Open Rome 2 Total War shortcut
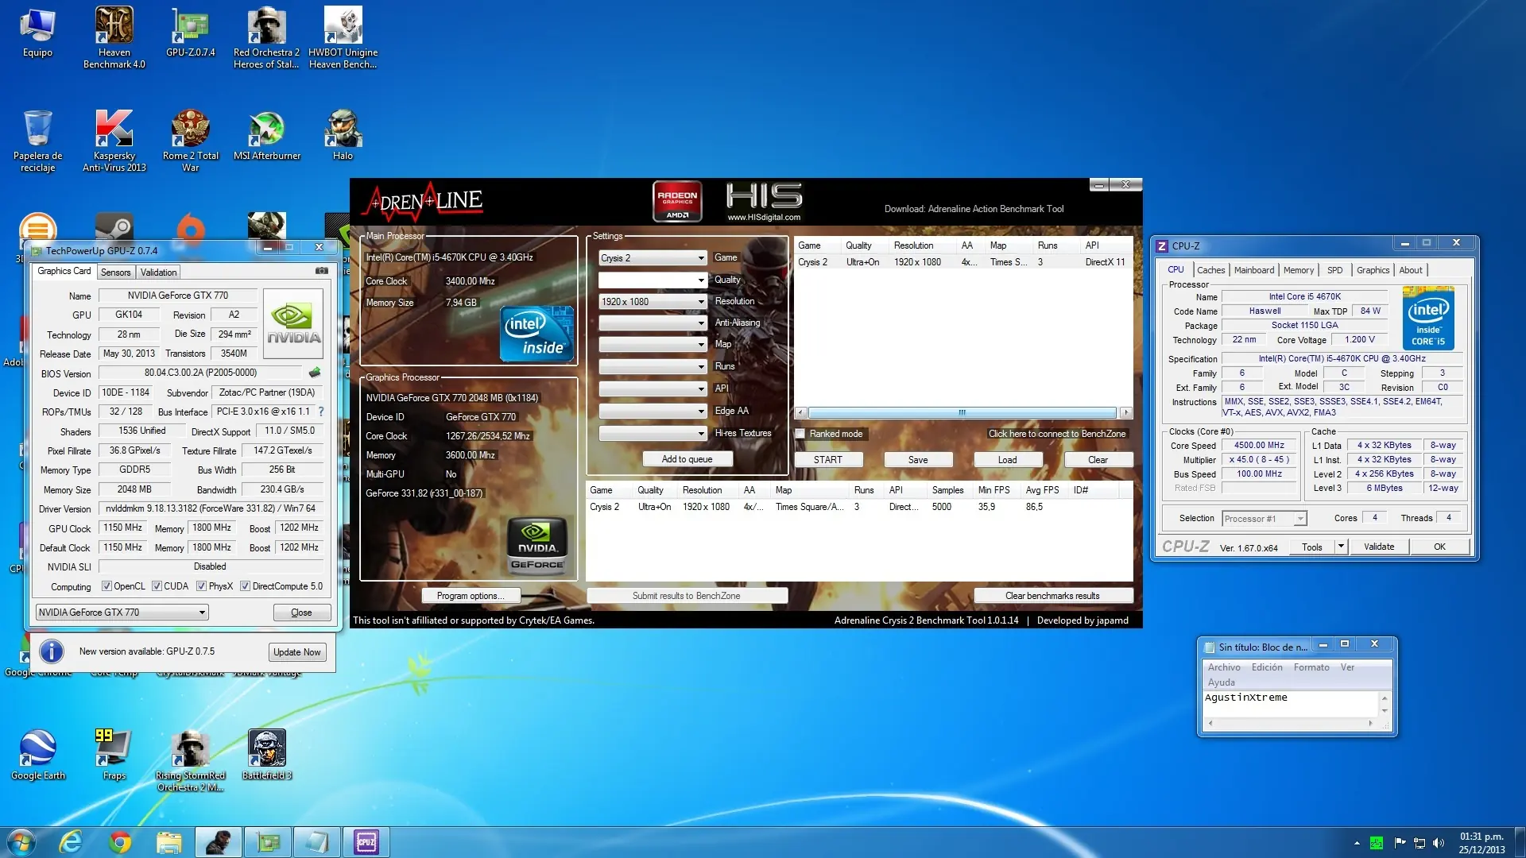Image resolution: width=1526 pixels, height=858 pixels. pos(190,141)
